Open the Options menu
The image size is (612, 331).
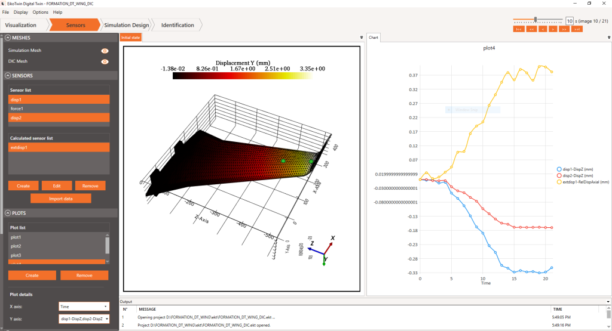[x=40, y=12]
